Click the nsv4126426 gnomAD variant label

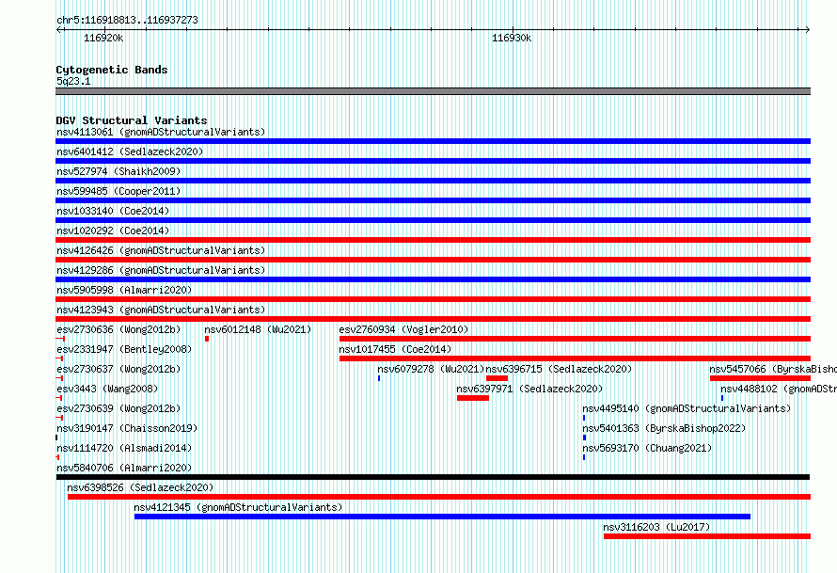(x=161, y=250)
